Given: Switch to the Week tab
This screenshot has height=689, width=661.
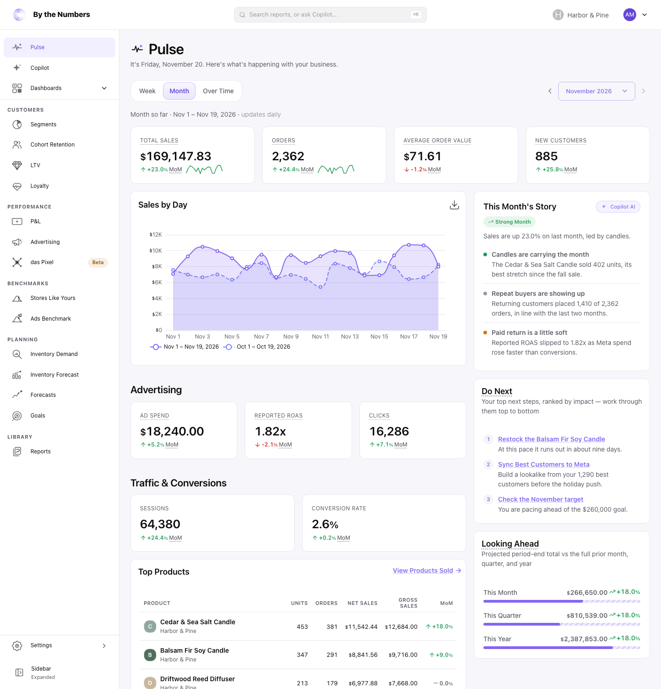Looking at the screenshot, I should pyautogui.click(x=147, y=91).
